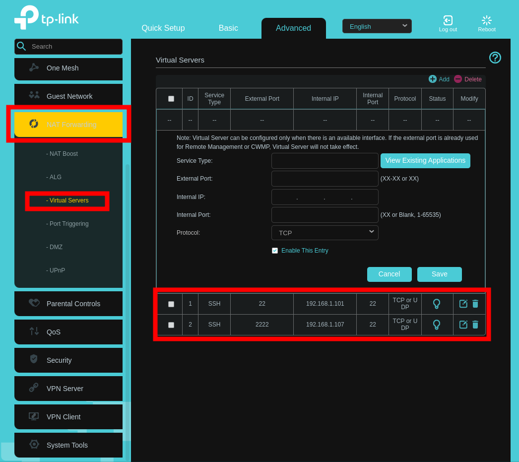The height and width of the screenshot is (462, 519).
Task: Toggle status bulb for port 2222 entry
Action: pyautogui.click(x=437, y=325)
